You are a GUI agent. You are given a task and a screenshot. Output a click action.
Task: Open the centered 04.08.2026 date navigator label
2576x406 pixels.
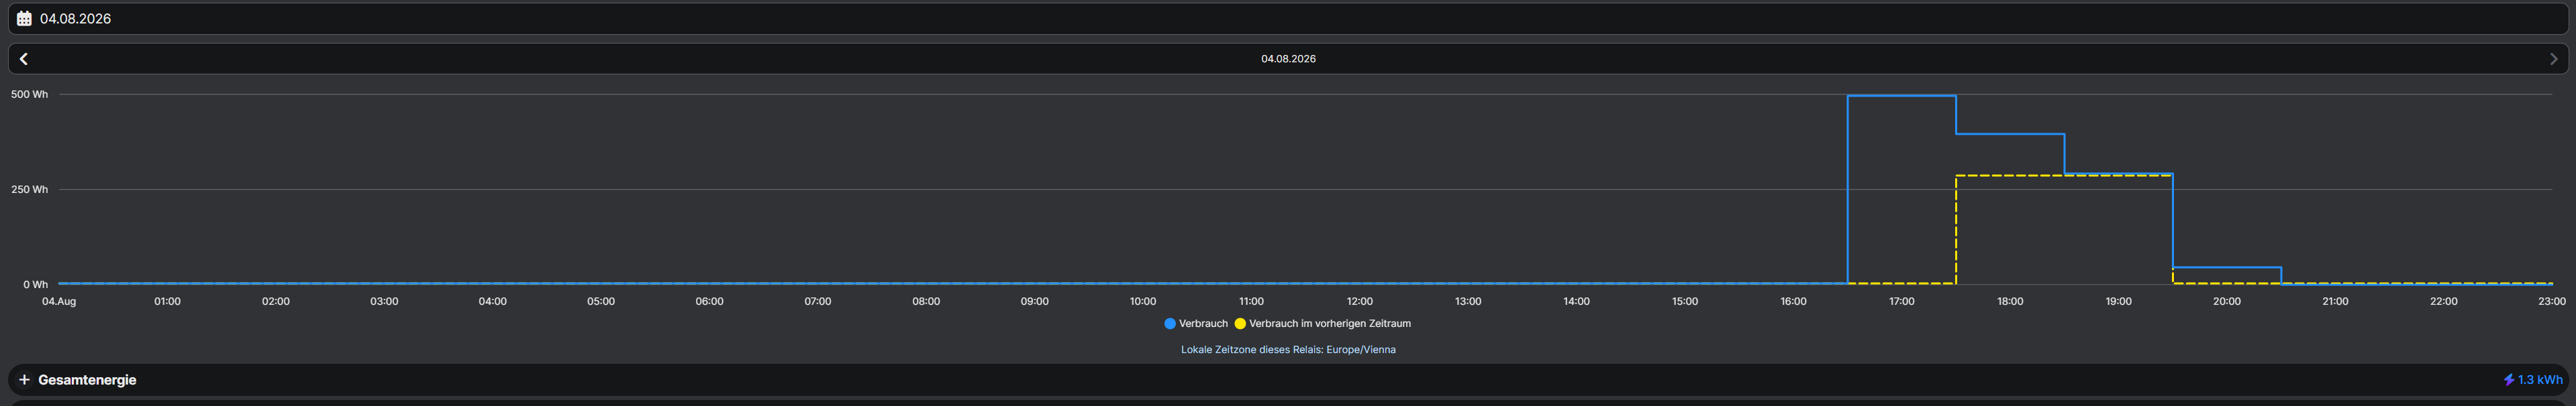(1288, 59)
